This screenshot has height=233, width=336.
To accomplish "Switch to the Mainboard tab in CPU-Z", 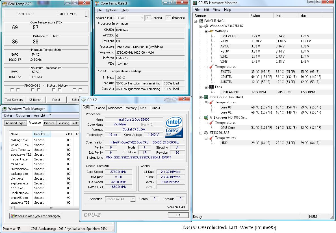I will click(115, 108).
